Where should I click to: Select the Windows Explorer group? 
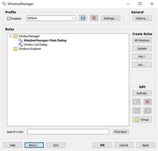pyautogui.click(x=30, y=49)
